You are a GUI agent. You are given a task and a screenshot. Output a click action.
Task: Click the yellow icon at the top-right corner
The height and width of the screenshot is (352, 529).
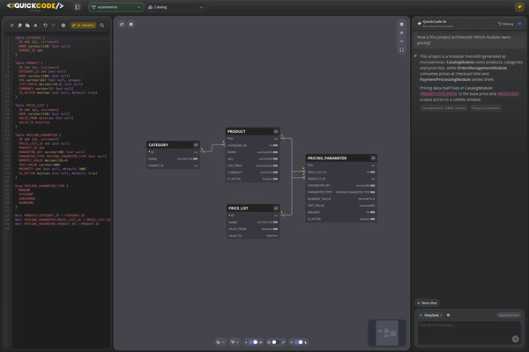click(x=519, y=7)
